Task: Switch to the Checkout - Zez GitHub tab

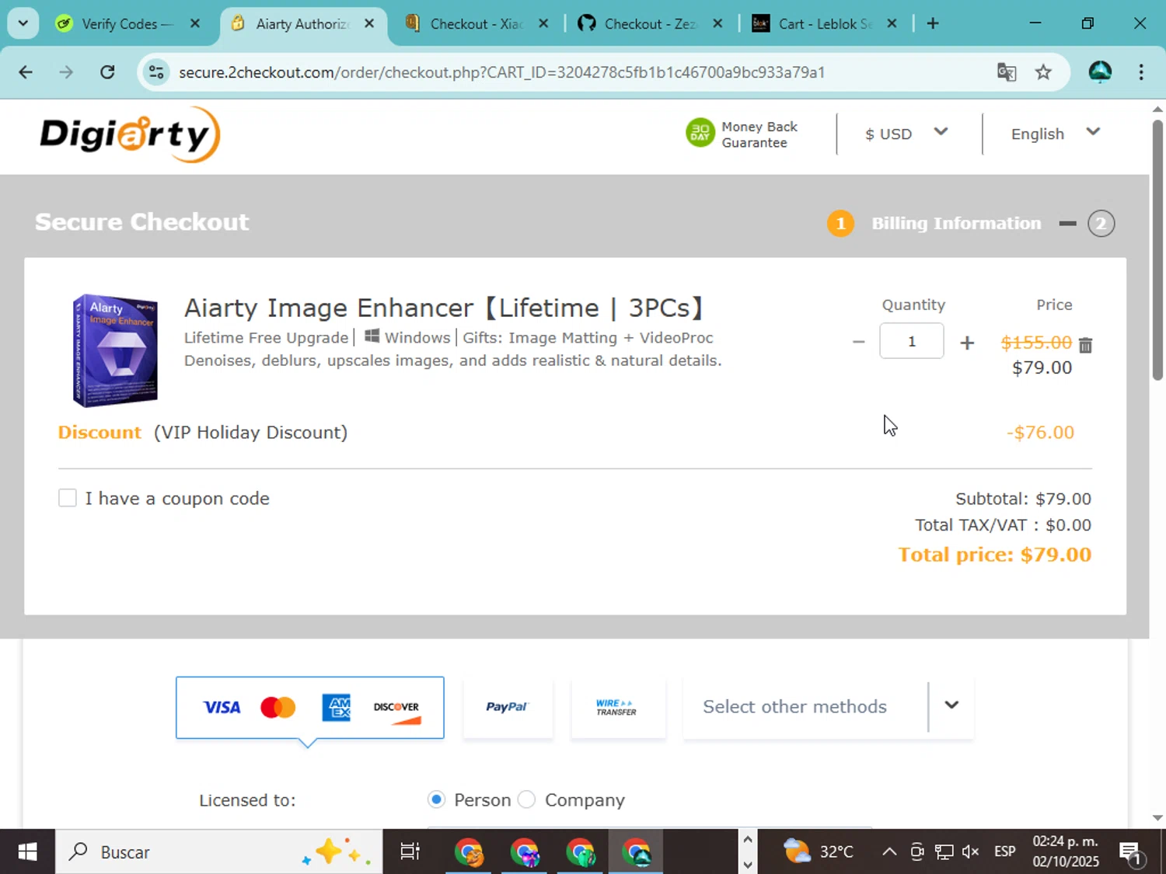Action: point(650,24)
